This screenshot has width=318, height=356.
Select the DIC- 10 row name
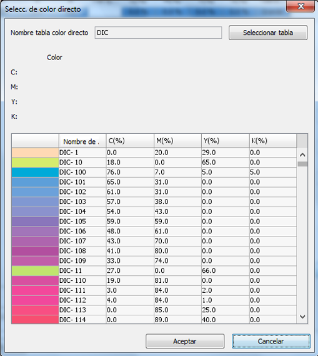click(71, 162)
